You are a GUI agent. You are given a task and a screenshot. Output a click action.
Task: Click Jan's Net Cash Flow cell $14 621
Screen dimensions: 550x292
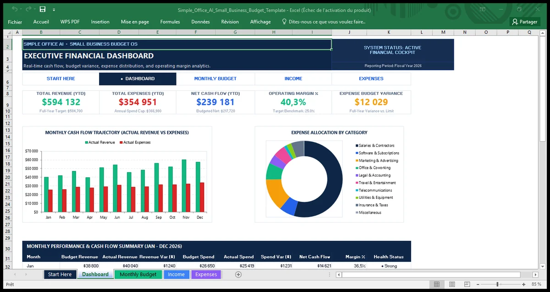(x=312, y=266)
